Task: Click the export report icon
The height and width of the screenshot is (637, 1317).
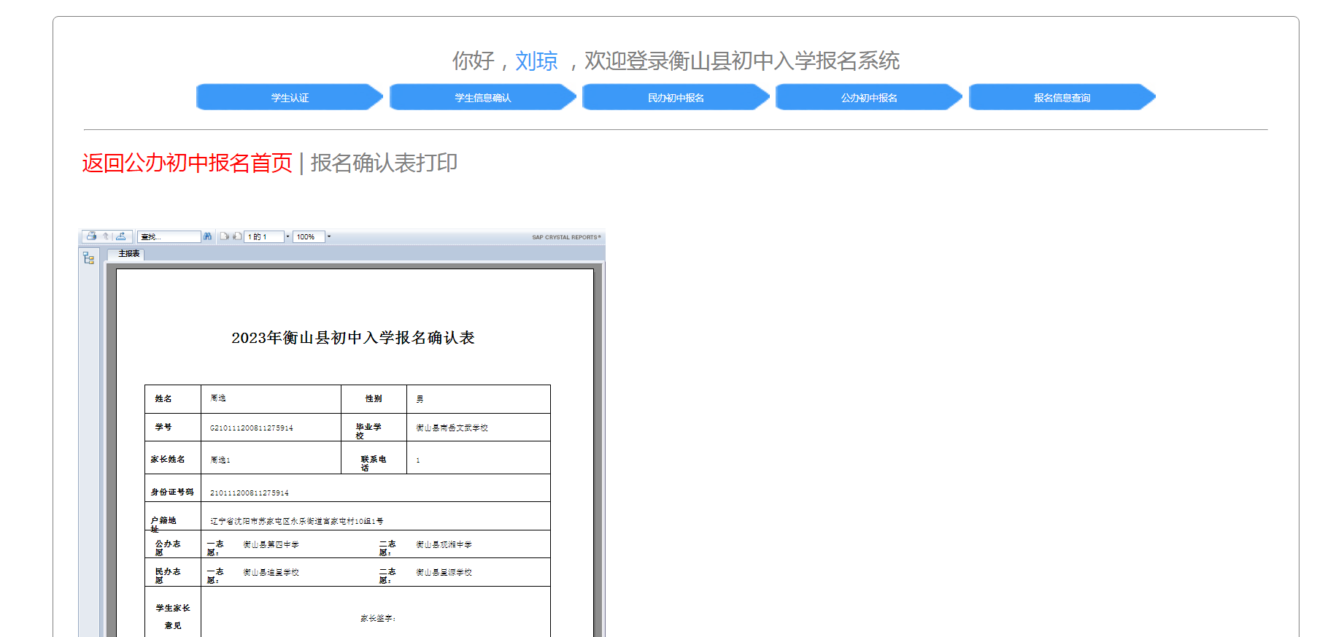Action: point(121,236)
